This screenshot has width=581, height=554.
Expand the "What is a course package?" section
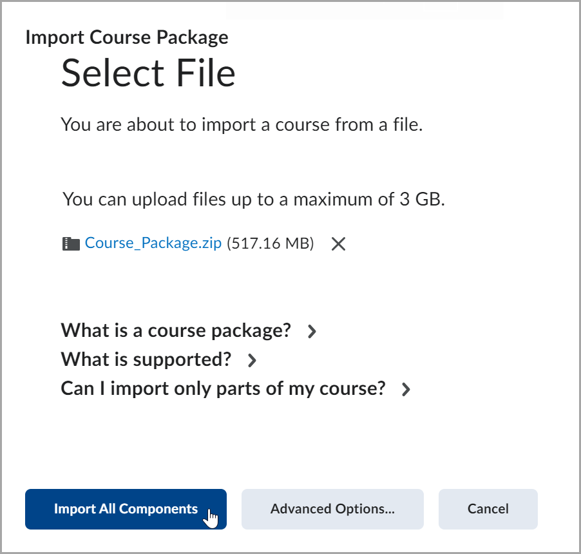(176, 330)
